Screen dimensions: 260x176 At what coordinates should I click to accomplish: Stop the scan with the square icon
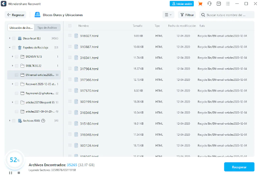19,173
